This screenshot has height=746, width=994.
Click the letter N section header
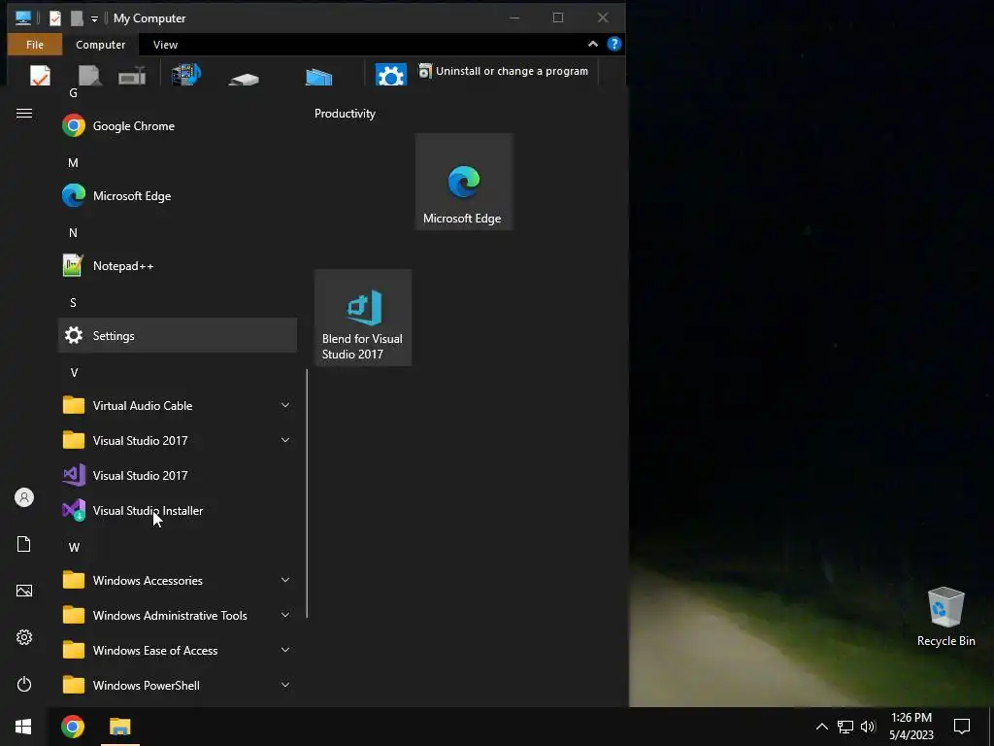pyautogui.click(x=74, y=233)
